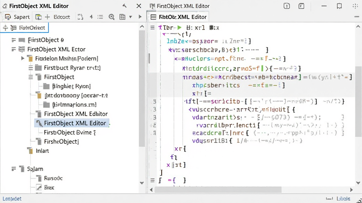The height and width of the screenshot is (203, 362).
Task: Toggle expander beside Firstbuct Ryran row
Action: tap(31, 68)
